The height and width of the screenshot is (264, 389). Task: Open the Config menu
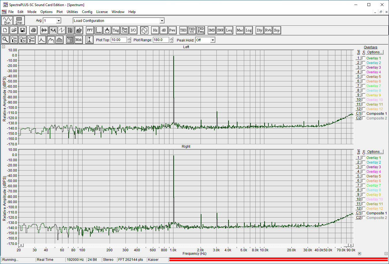click(x=87, y=12)
